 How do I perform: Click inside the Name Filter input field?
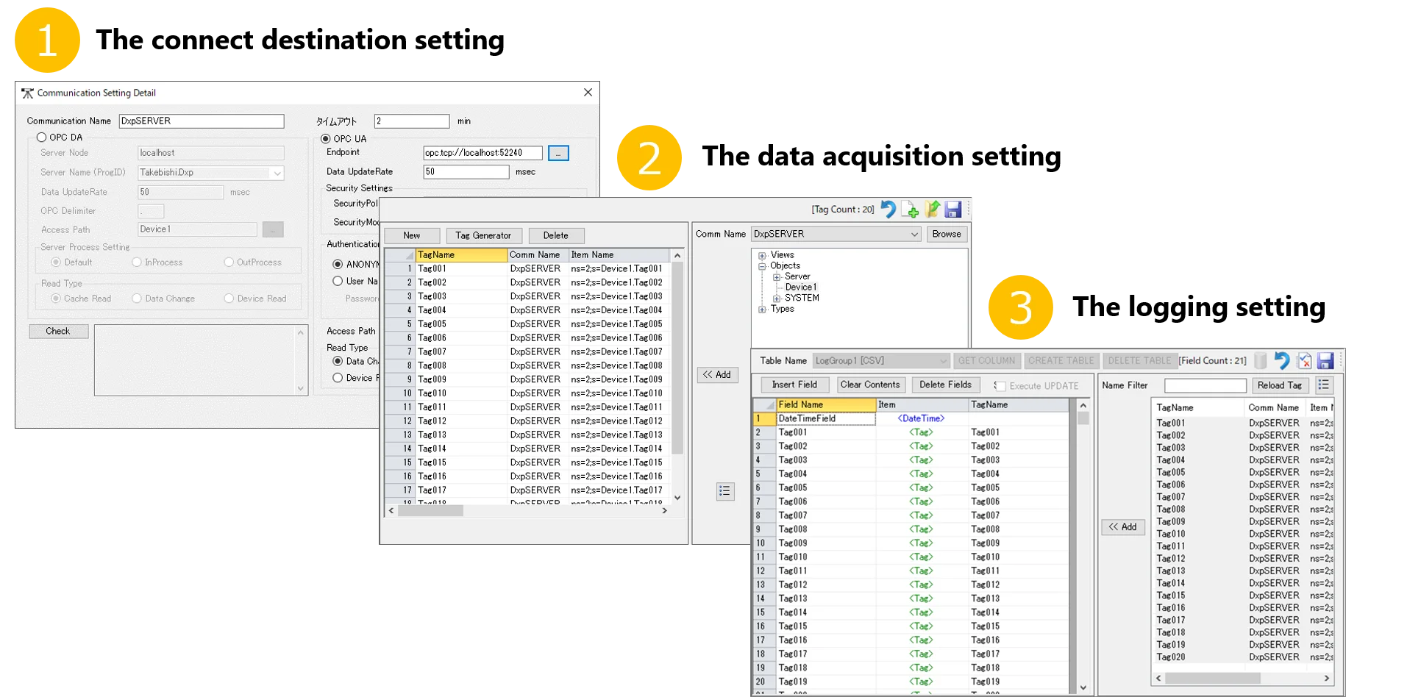click(x=1203, y=385)
